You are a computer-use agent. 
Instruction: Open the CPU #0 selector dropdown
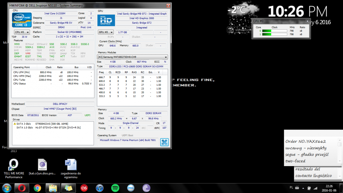coord(22,32)
